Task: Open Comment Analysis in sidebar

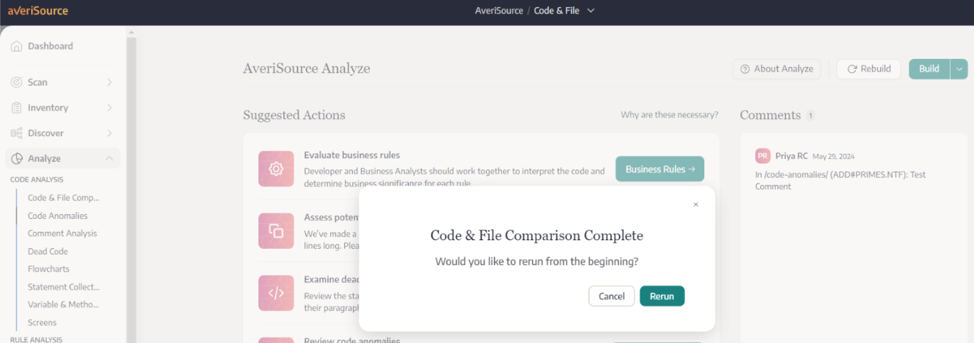Action: 62,233
